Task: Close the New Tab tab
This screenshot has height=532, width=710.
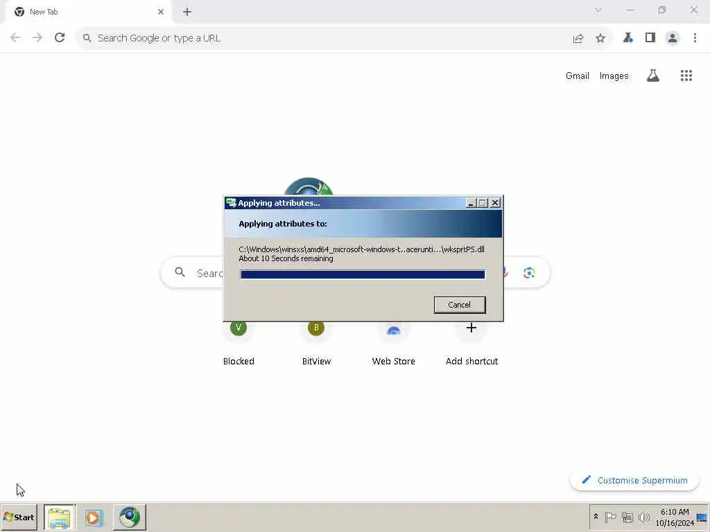Action: click(x=161, y=12)
